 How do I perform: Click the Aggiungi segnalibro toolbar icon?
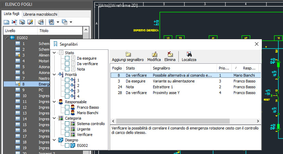[128, 54]
